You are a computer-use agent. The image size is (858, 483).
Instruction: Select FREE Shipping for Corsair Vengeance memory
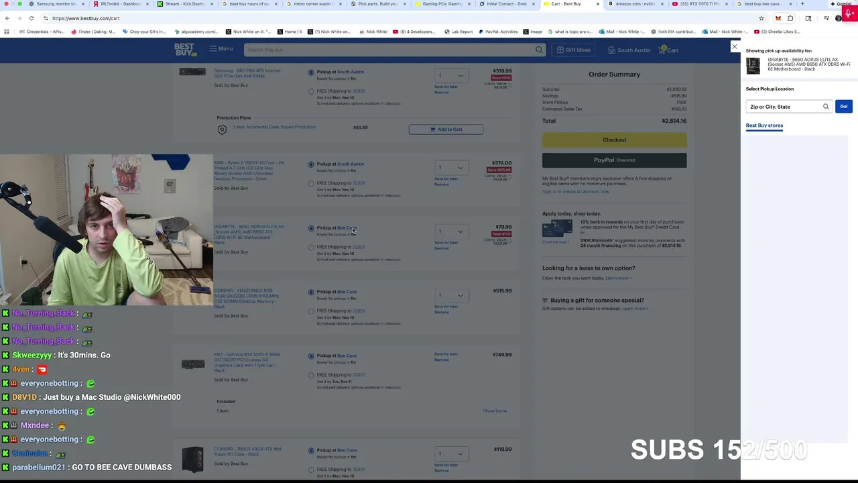pyautogui.click(x=311, y=311)
